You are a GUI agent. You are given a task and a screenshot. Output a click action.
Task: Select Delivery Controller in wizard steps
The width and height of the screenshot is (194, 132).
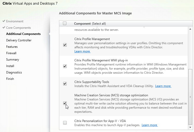pyautogui.click(x=19, y=40)
